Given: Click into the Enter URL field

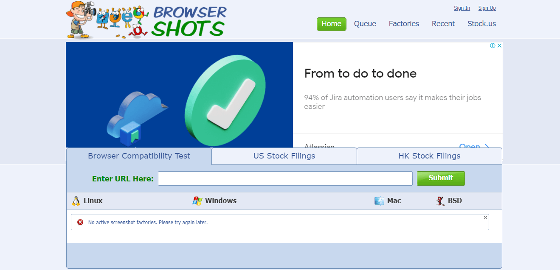Looking at the screenshot, I should tap(285, 178).
